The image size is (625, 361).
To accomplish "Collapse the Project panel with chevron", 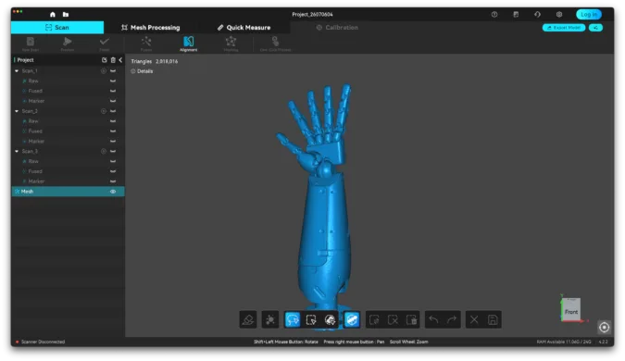I will [x=120, y=60].
